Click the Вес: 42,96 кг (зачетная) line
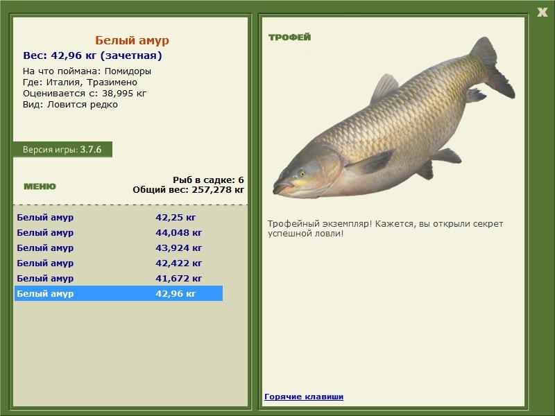This screenshot has width=555, height=416. 92,55
